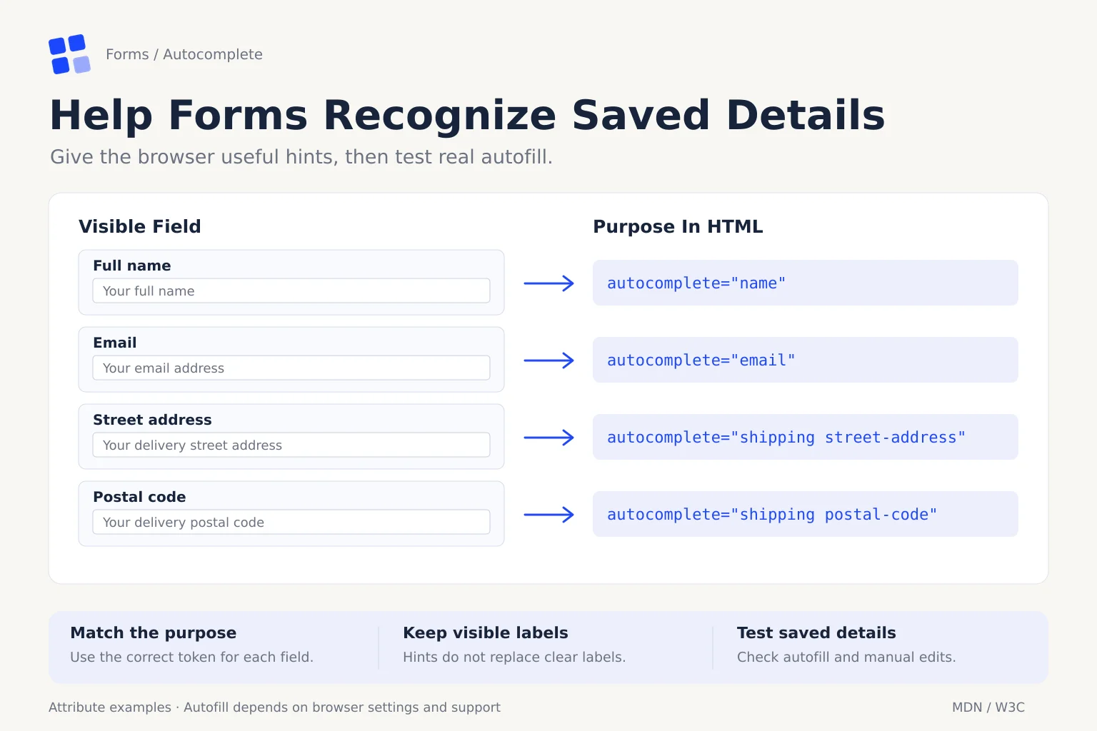Screen dimensions: 1097x731
Task: Click the shipping street-address code snippet
Action: [x=805, y=437]
